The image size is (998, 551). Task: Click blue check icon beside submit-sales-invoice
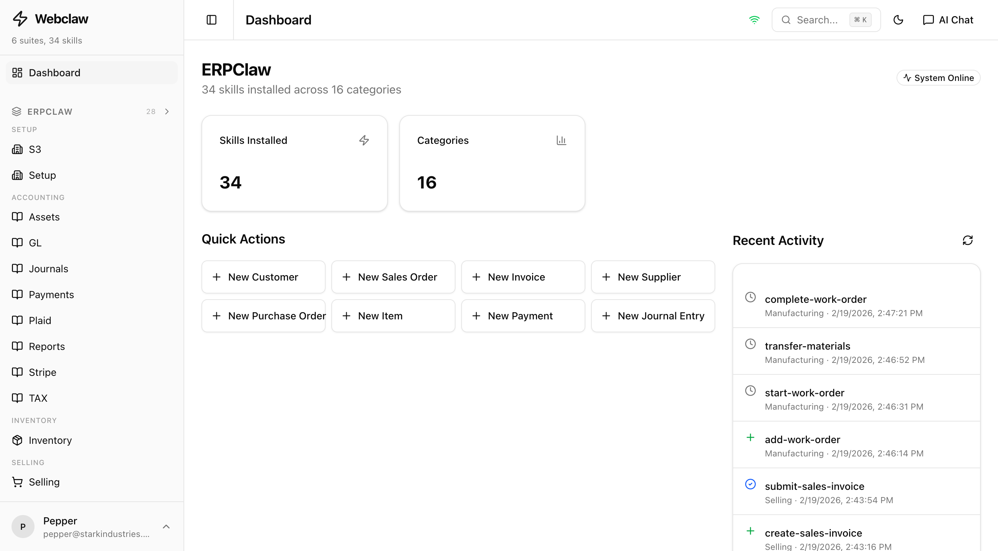coord(750,484)
